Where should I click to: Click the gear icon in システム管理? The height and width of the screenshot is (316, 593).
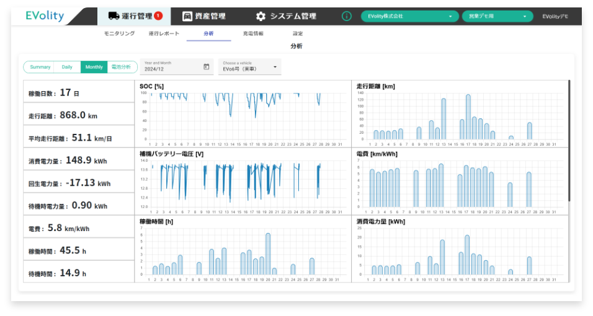[x=261, y=16]
